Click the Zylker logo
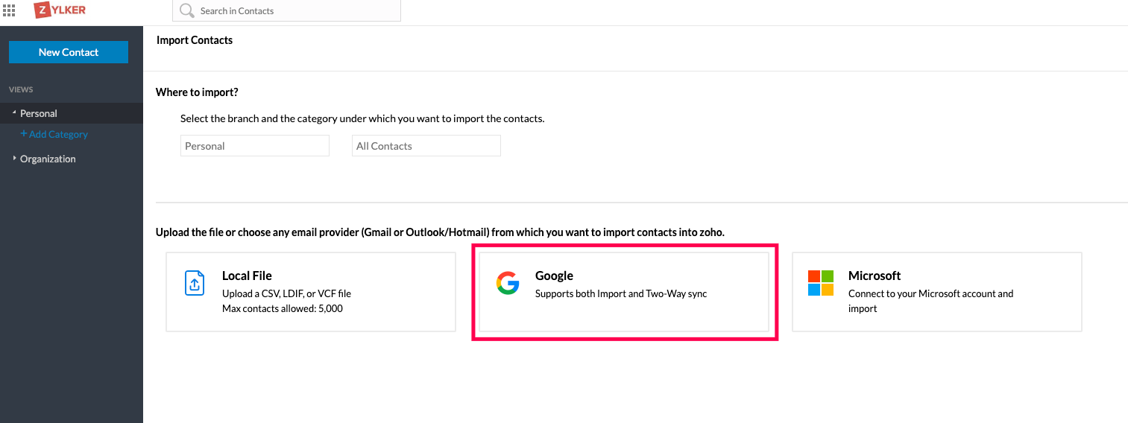The image size is (1128, 423). coord(60,10)
